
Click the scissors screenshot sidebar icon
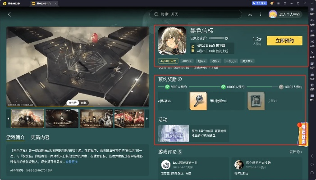(x=312, y=54)
